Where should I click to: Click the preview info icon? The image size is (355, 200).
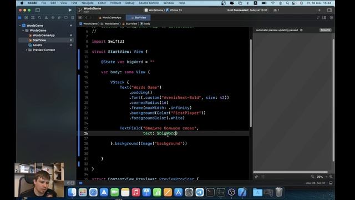(x=301, y=30)
